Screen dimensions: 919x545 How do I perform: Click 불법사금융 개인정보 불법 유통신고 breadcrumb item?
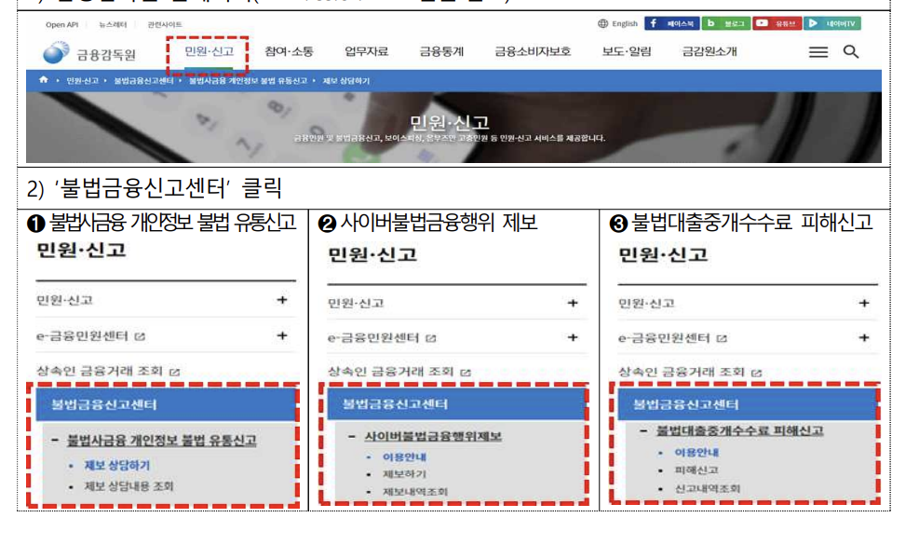click(x=248, y=81)
